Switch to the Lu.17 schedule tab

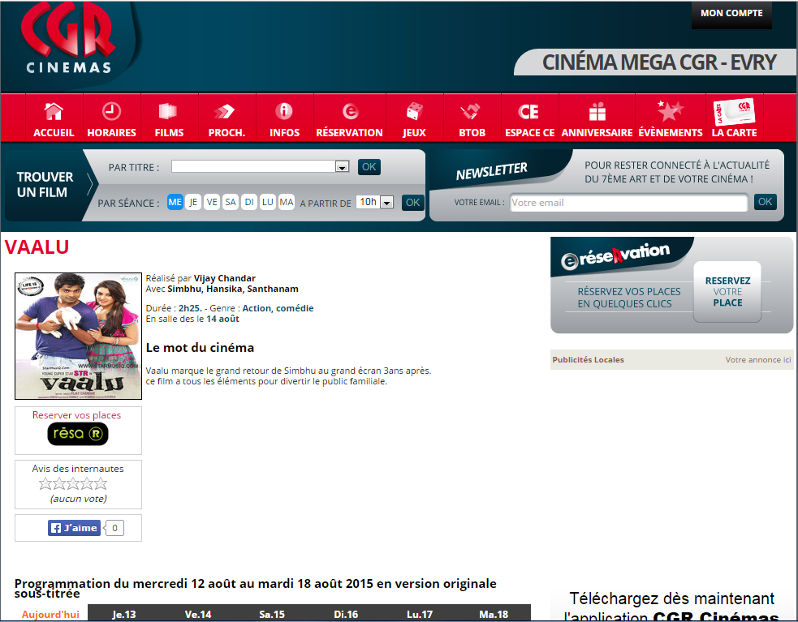pyautogui.click(x=420, y=614)
